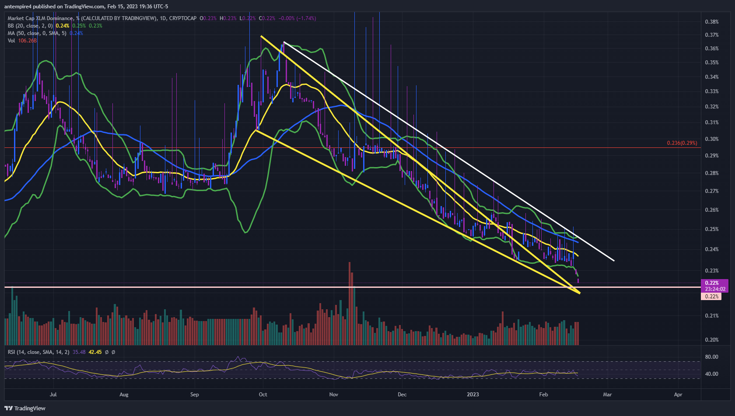This screenshot has width=735, height=416.
Task: Click the Apr time axis label
Action: (678, 395)
